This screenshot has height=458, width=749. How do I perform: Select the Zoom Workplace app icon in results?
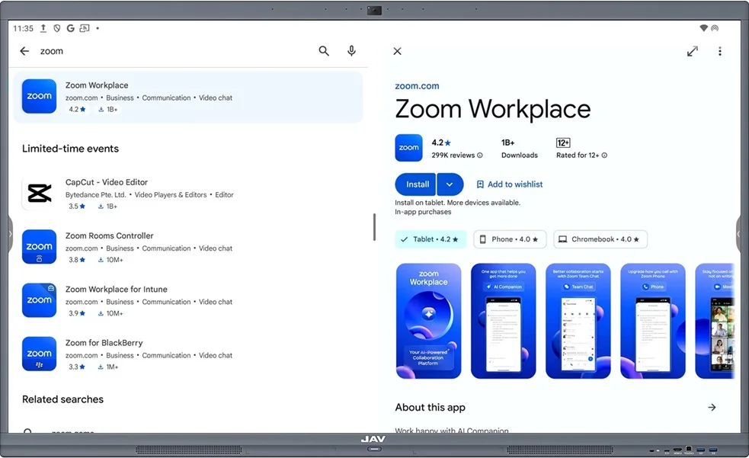pyautogui.click(x=39, y=96)
